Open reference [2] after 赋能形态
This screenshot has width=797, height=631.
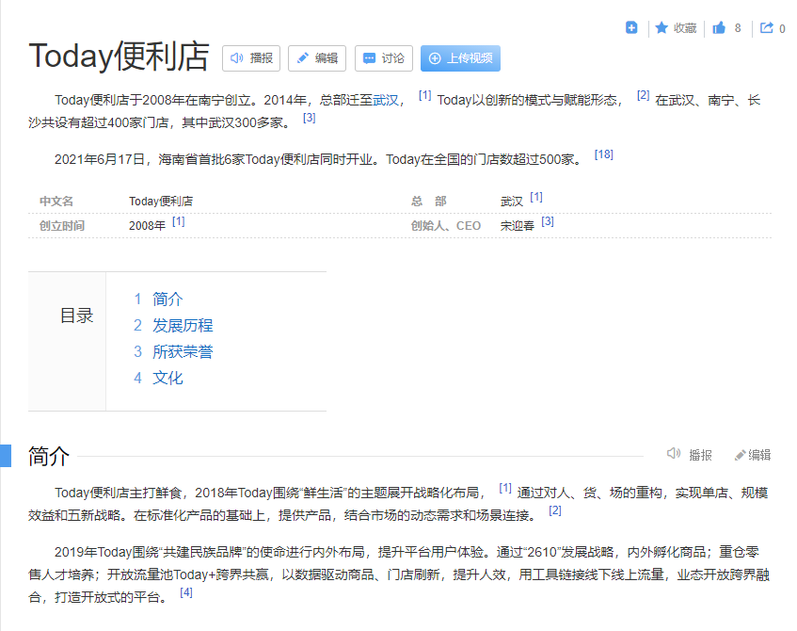[643, 95]
